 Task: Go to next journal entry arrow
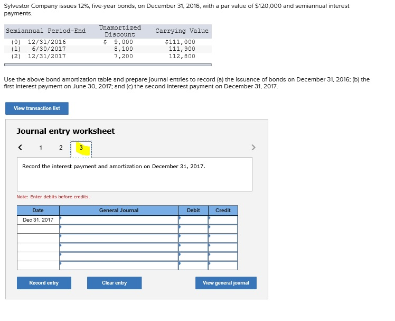pos(253,148)
